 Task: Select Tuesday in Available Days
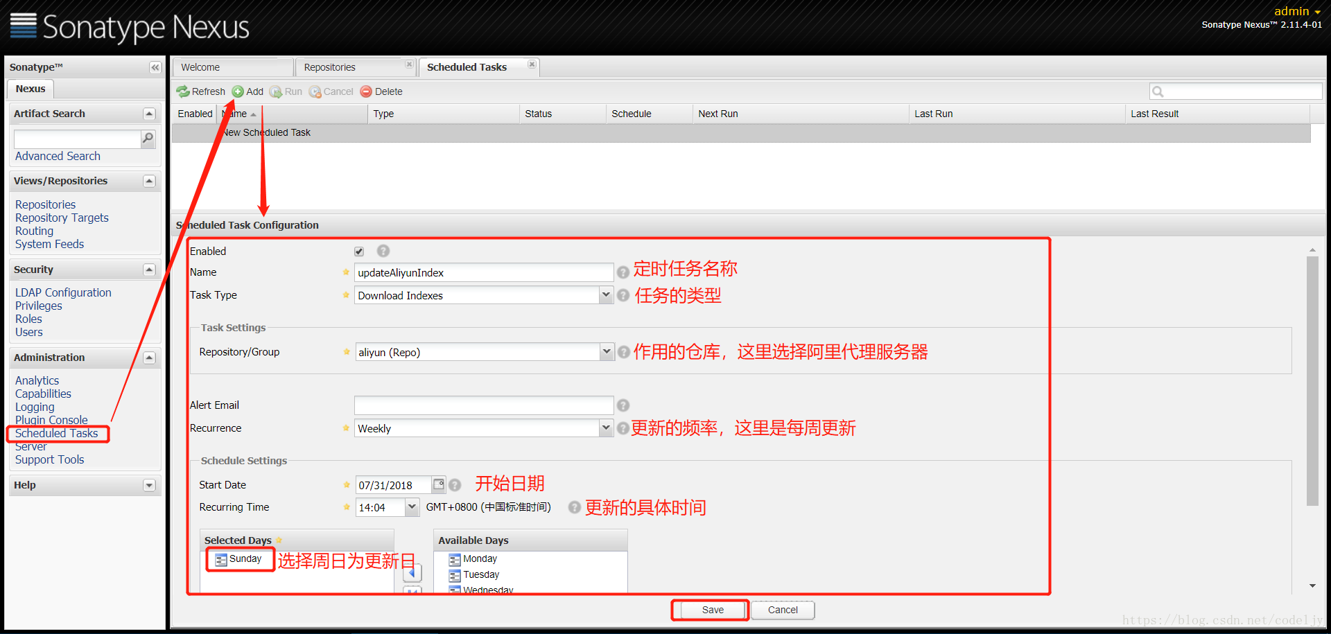pos(474,575)
